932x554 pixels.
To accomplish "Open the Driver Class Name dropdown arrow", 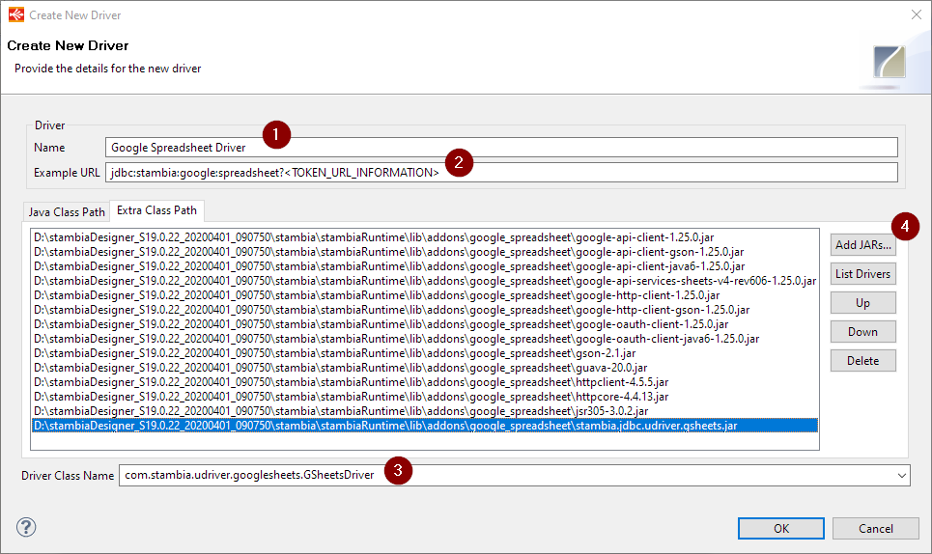I will 902,476.
